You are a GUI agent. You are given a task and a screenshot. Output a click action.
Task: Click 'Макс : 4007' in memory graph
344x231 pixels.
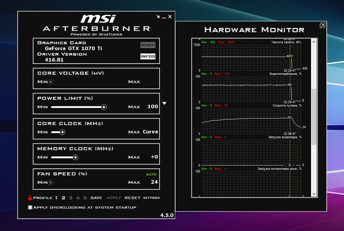tap(226, 42)
